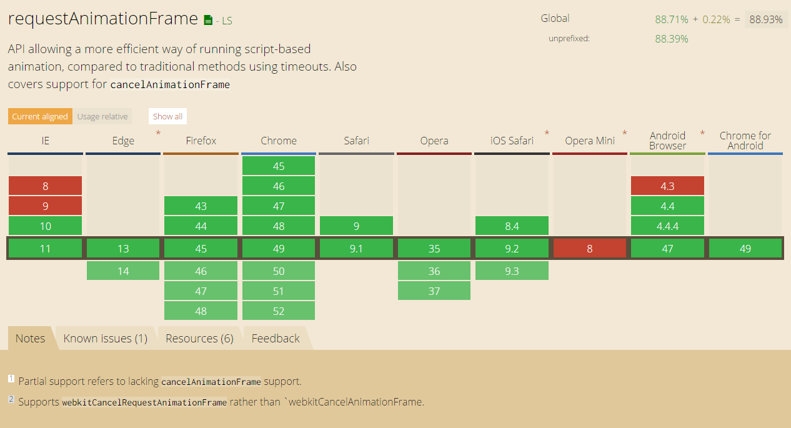This screenshot has width=791, height=428.
Task: Select Chrome 45 cell
Action: tap(279, 166)
